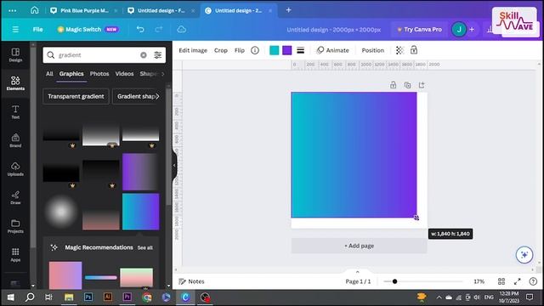Viewport: 544px width, 306px height.
Task: Expand the page thumbnails chevron
Action: pyautogui.click(x=357, y=272)
